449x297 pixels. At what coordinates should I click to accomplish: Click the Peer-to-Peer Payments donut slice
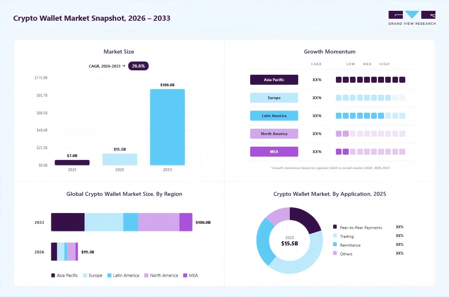click(306, 219)
